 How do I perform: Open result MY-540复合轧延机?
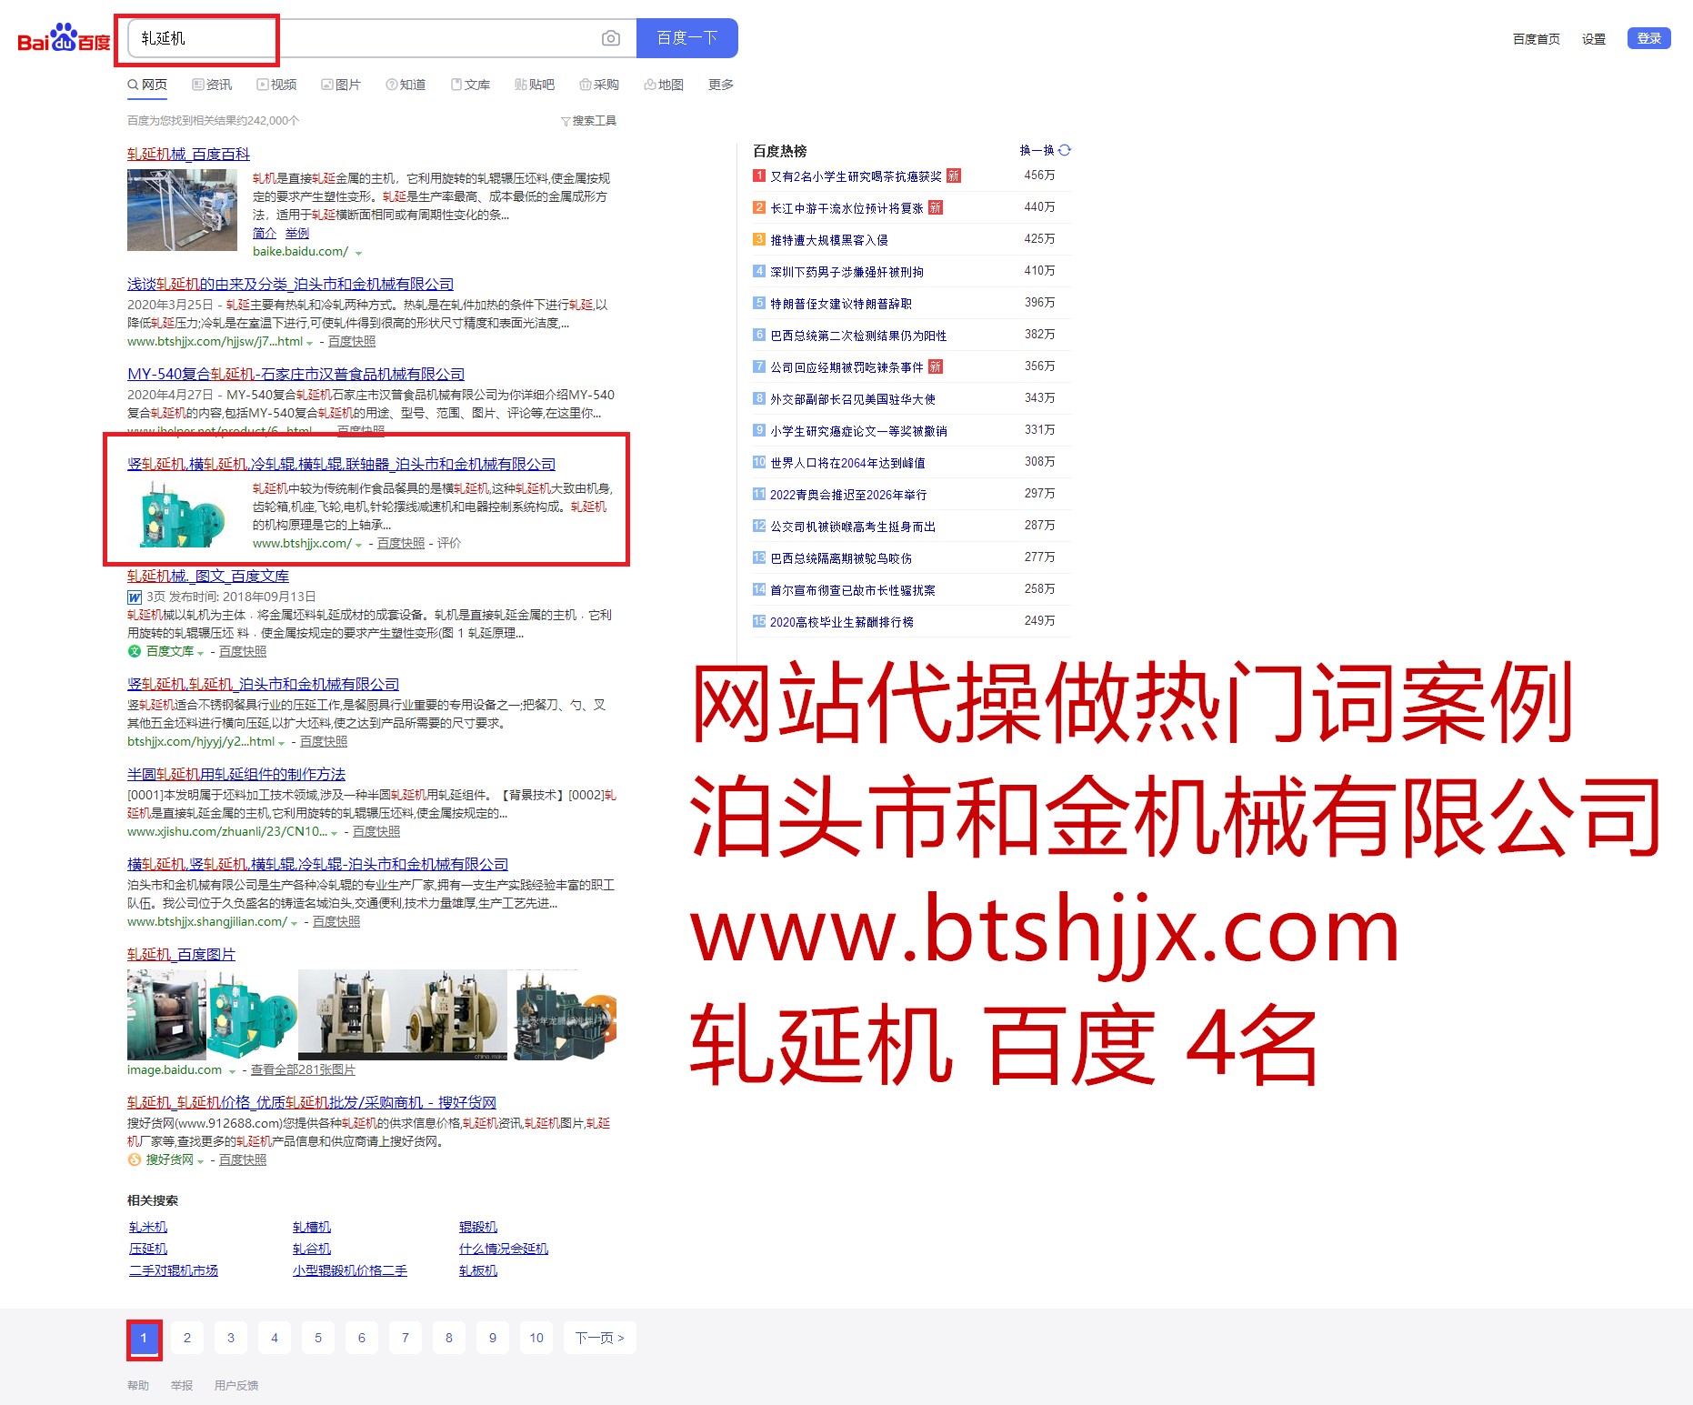point(296,374)
